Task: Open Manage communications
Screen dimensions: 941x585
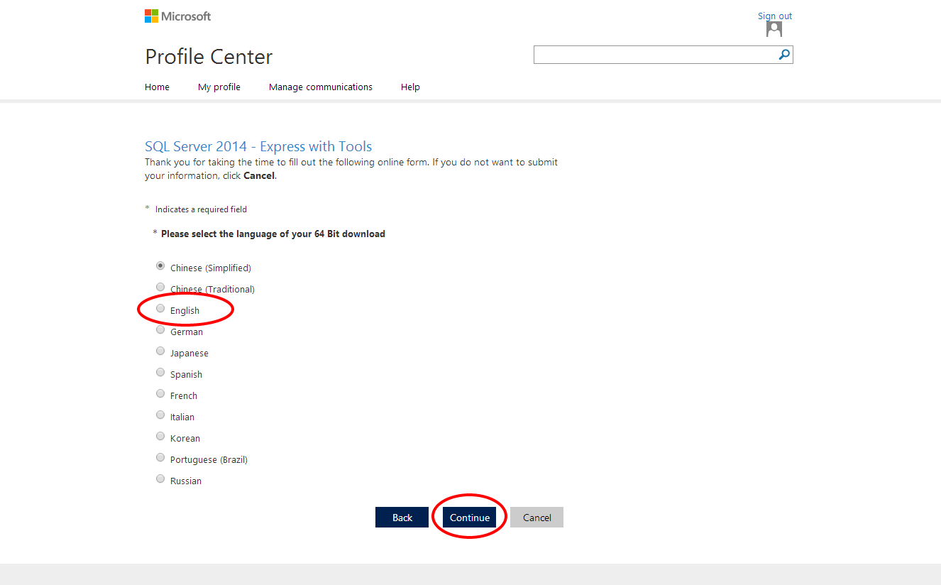Action: click(320, 87)
